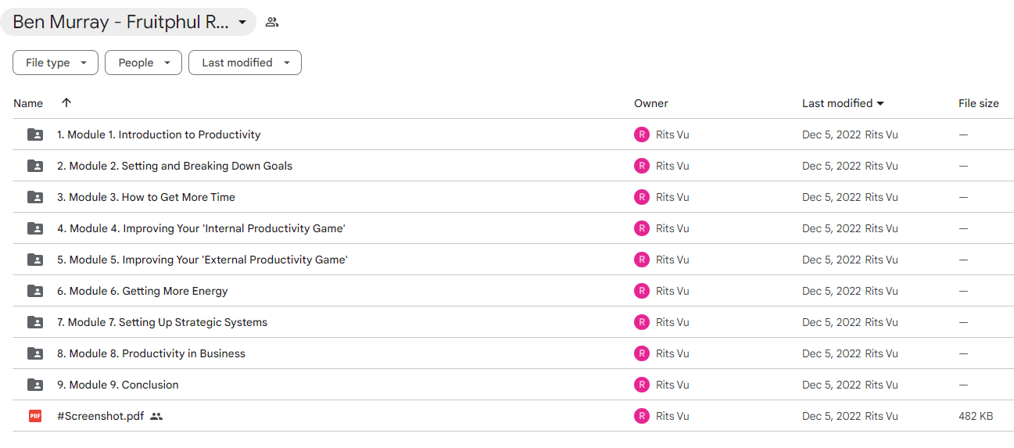Open Module 2. Setting and Breaking Down Goals
1014x448 pixels.
point(174,166)
